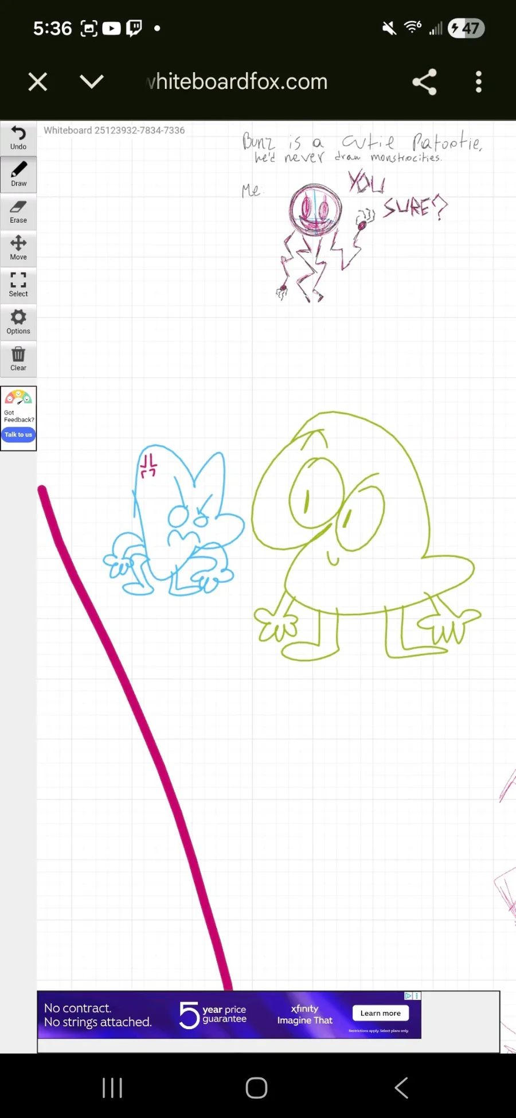Share the page via share icon
Image resolution: width=516 pixels, height=1118 pixels.
(x=424, y=82)
